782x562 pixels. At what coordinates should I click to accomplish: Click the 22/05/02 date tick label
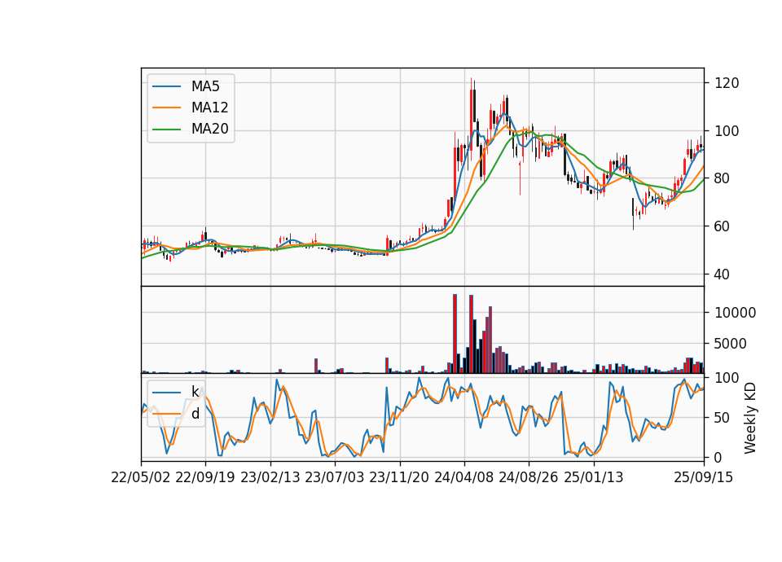pyautogui.click(x=141, y=478)
